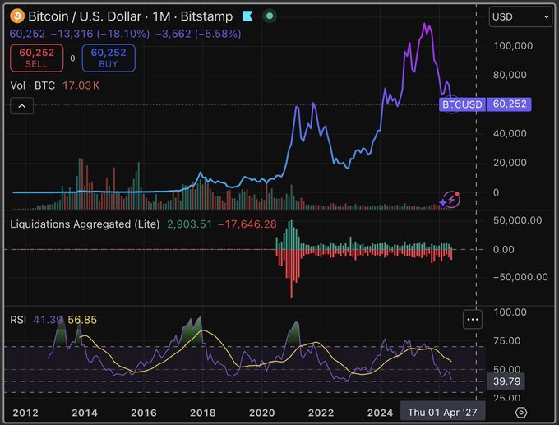This screenshot has width=559, height=425.
Task: Click the orange Bitcoin logo icon
Action: click(17, 16)
